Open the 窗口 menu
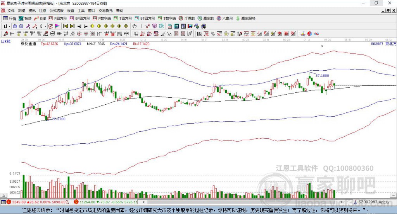The width and height of the screenshot is (397, 214). pos(91,10)
